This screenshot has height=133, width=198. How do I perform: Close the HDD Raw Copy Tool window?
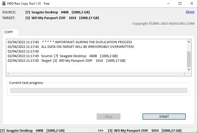coord(192,3)
